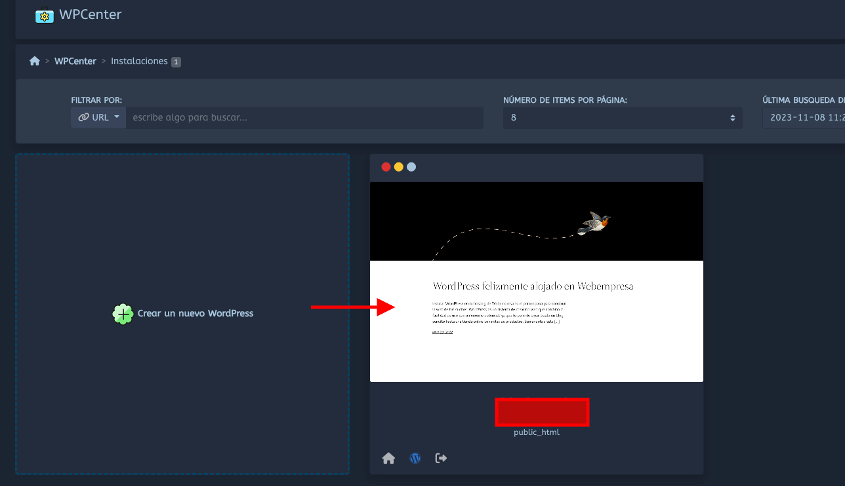This screenshot has width=845, height=486.
Task: Click the yellow dot on site card
Action: tap(398, 167)
